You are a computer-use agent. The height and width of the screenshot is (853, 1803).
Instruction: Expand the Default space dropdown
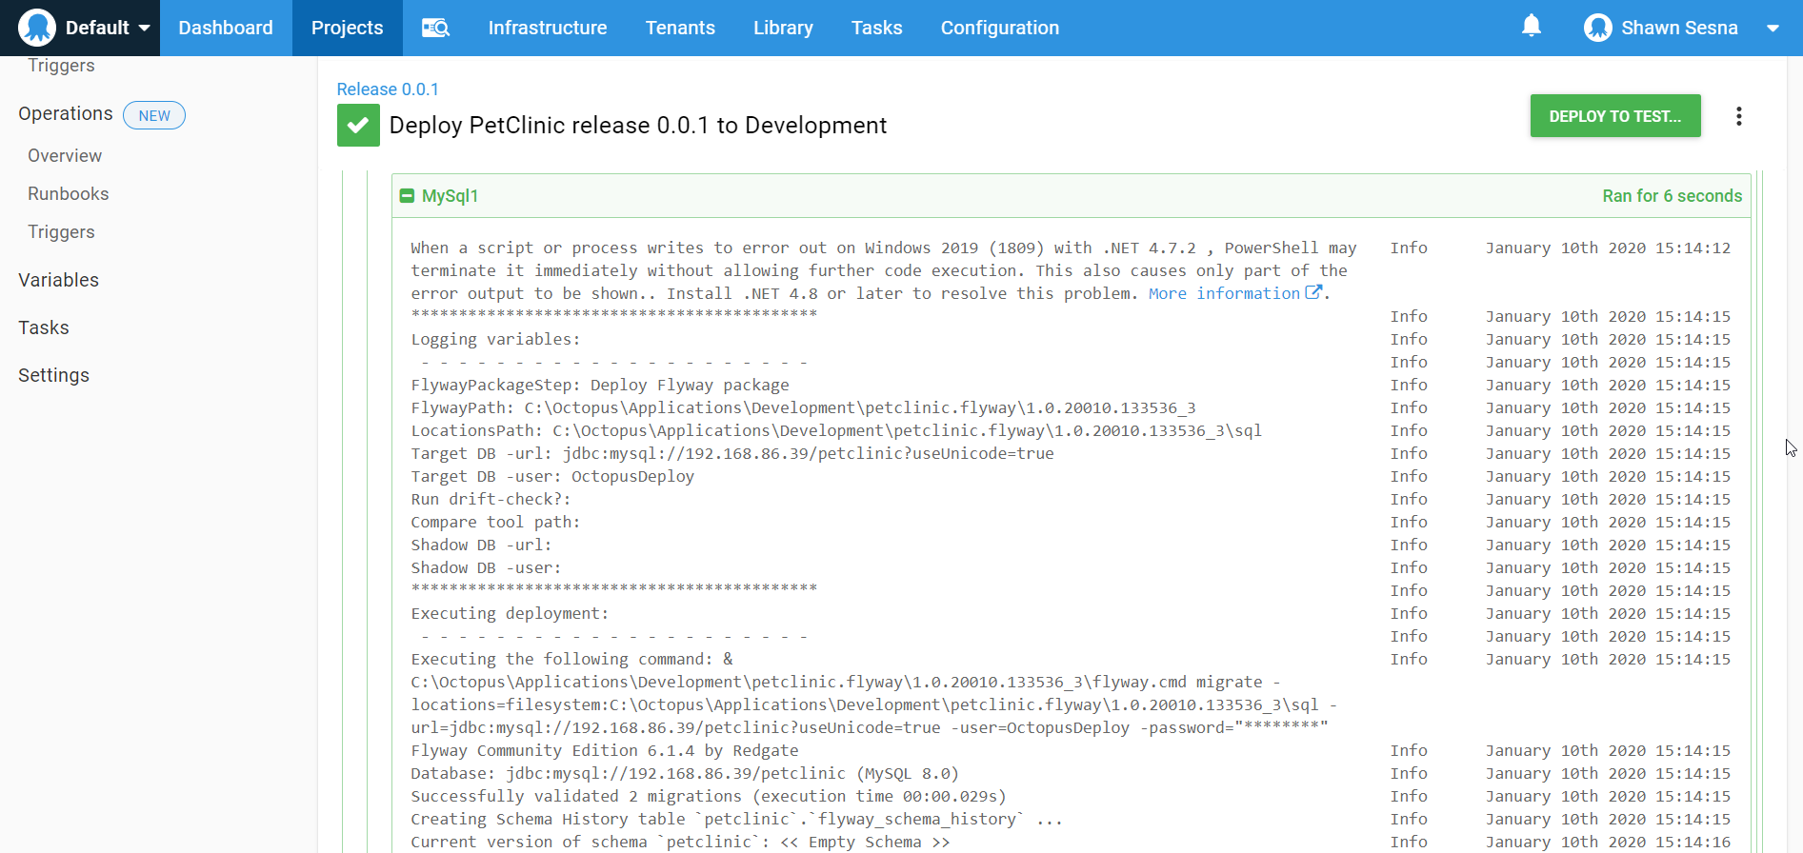[x=144, y=28]
